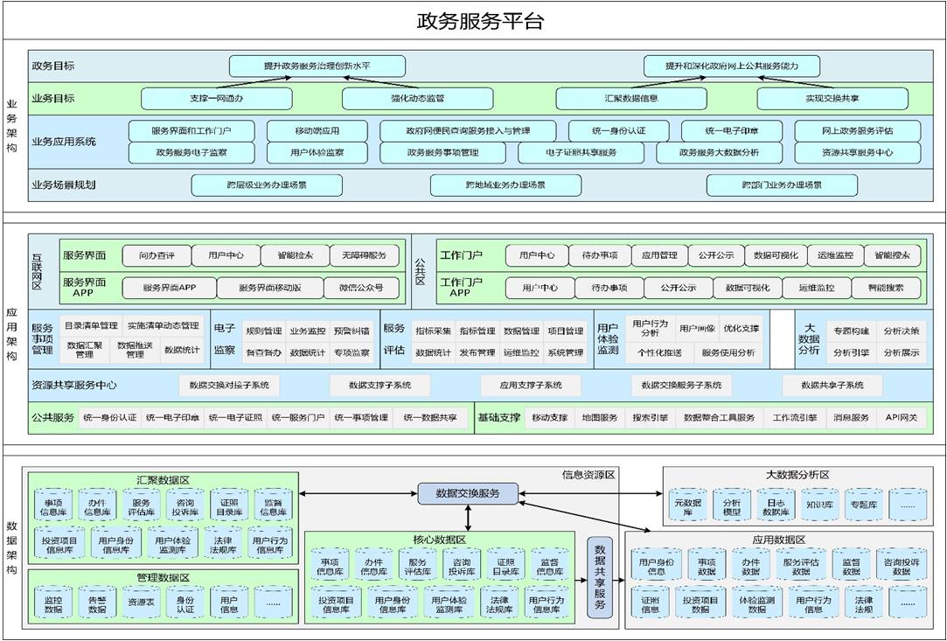Image resolution: width=947 pixels, height=641 pixels.
Task: Select the 强化动态监管 business goal
Action: 417,99
